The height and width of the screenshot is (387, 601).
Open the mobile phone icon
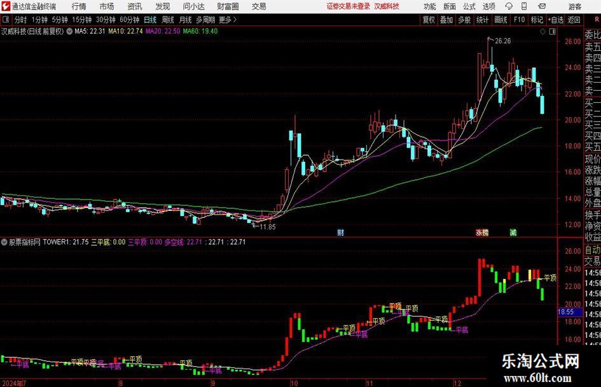[524, 6]
